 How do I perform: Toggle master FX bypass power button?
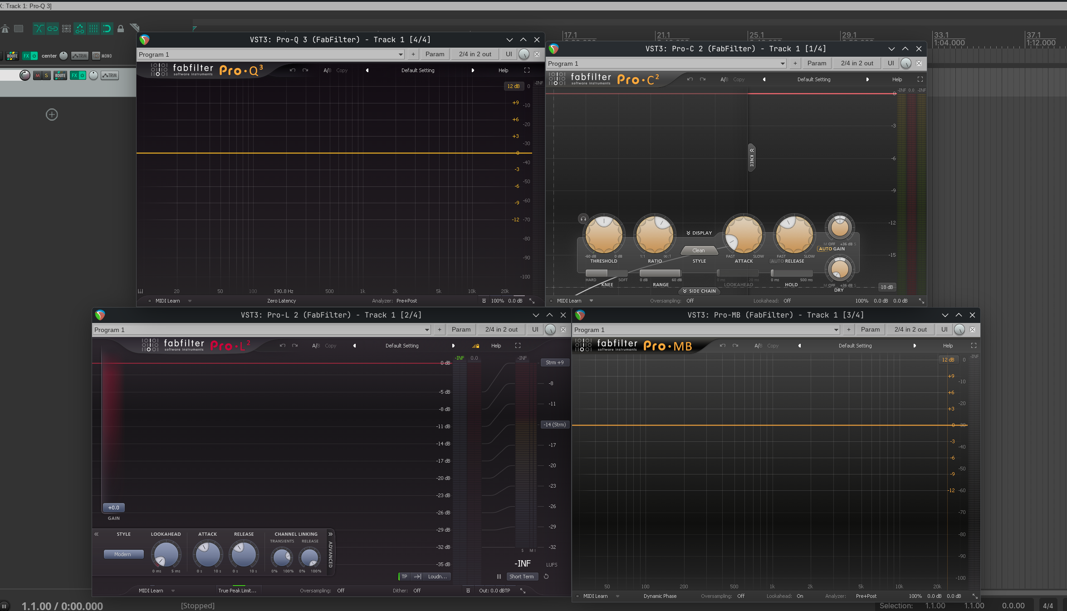pyautogui.click(x=34, y=56)
